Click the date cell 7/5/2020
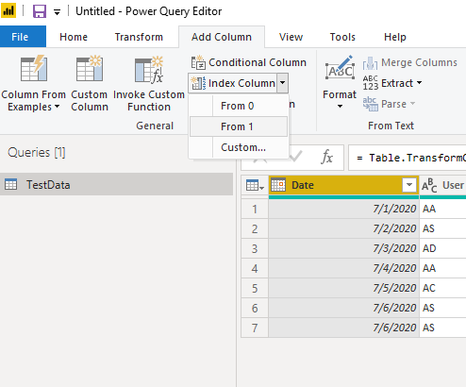466x387 pixels. pos(344,288)
